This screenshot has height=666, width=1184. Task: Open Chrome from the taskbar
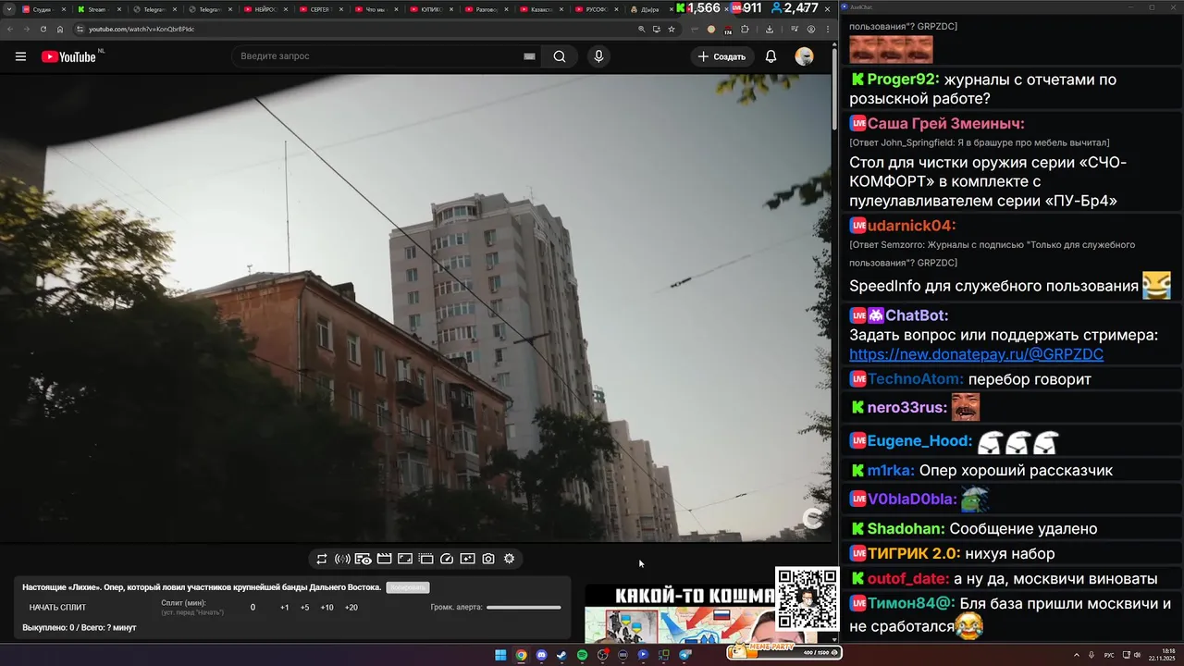tap(522, 655)
